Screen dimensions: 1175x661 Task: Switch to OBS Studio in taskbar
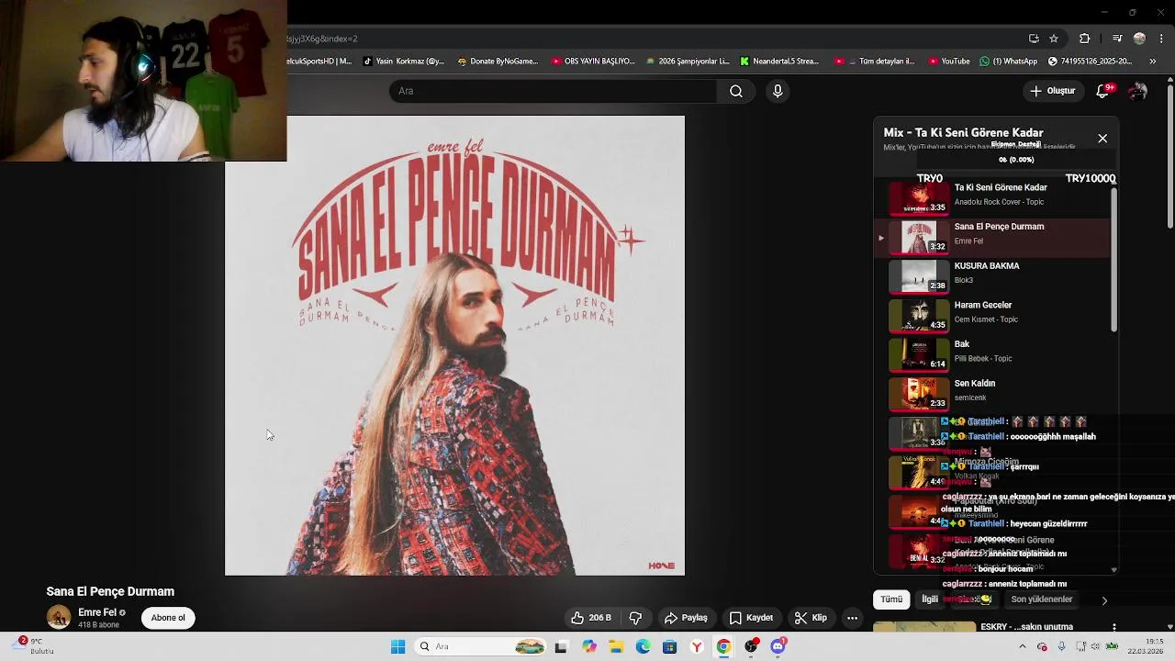(x=751, y=647)
